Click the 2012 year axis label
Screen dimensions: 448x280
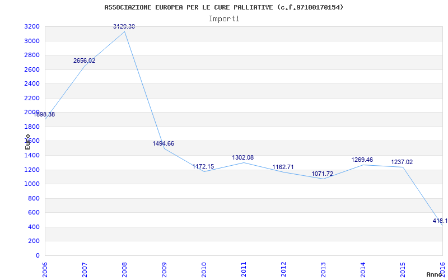tap(283, 269)
